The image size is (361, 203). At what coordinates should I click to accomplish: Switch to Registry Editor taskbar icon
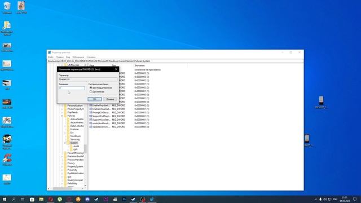point(152,199)
